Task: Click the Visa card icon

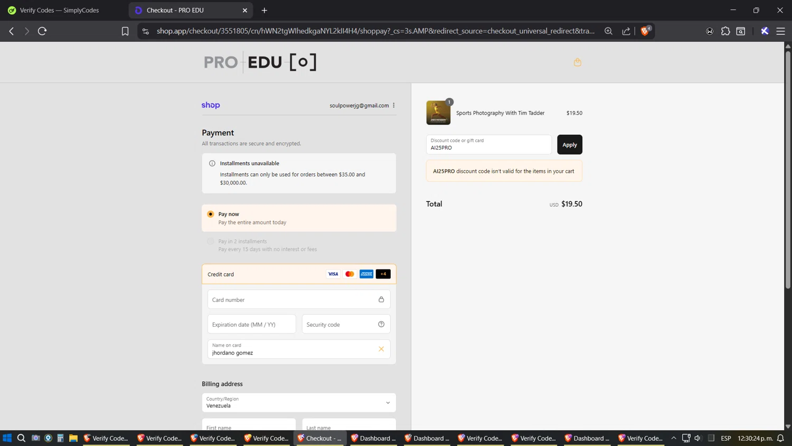Action: [x=333, y=274]
